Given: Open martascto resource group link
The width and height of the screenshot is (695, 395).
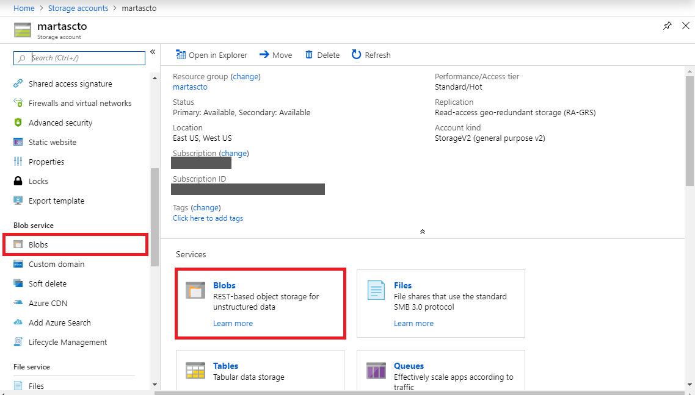Looking at the screenshot, I should (x=190, y=87).
